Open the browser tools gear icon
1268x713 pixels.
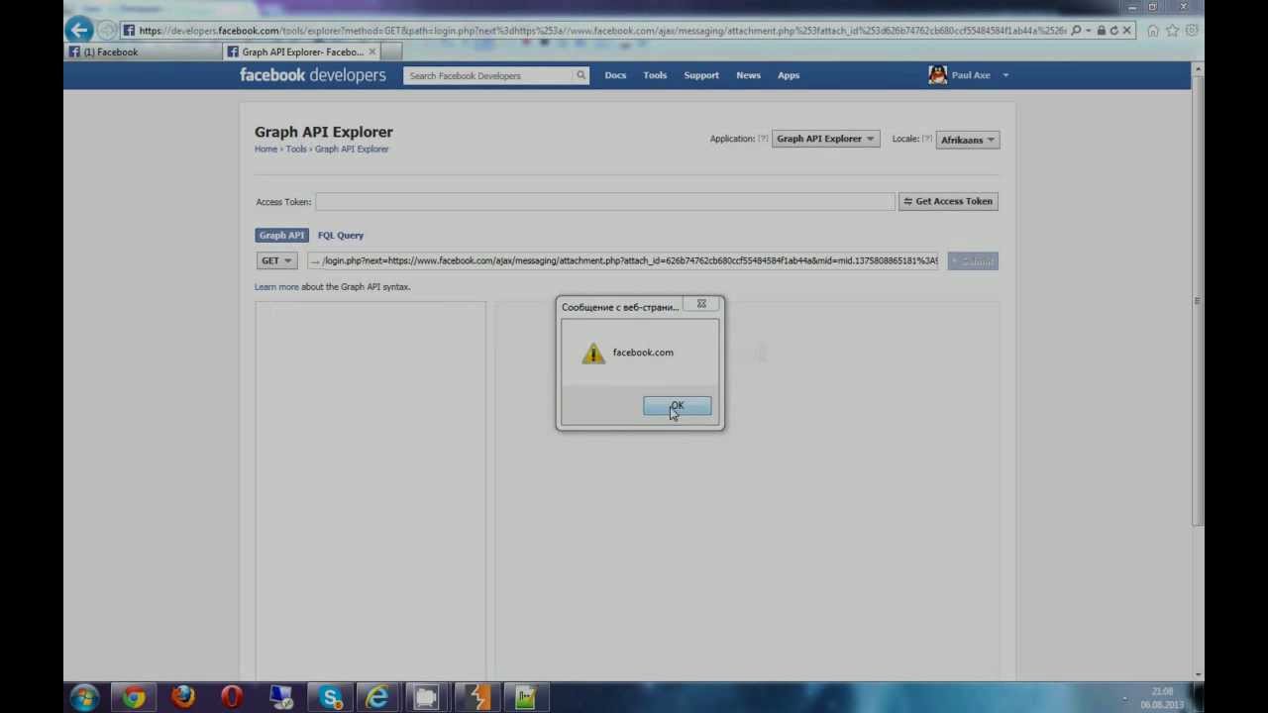pyautogui.click(x=1192, y=31)
